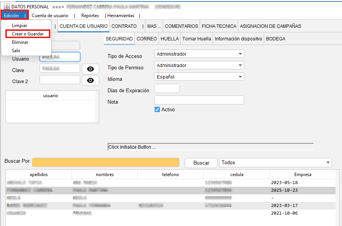342x226 pixels.
Task: Show password with Clave 2 eye icon
Action: 90,80
